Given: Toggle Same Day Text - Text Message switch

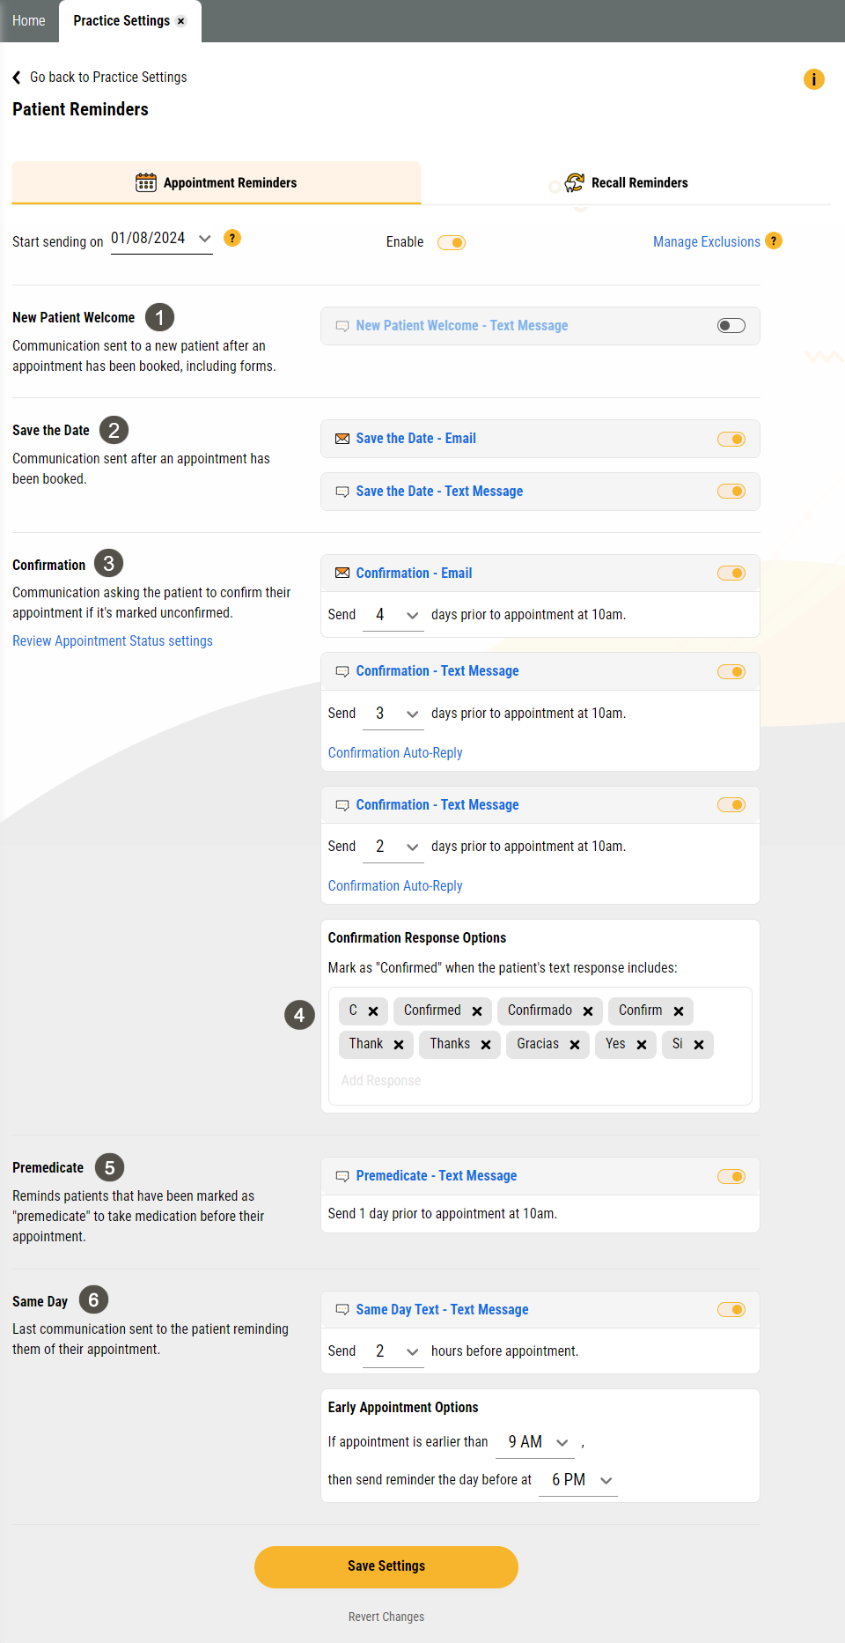Looking at the screenshot, I should 731,1310.
